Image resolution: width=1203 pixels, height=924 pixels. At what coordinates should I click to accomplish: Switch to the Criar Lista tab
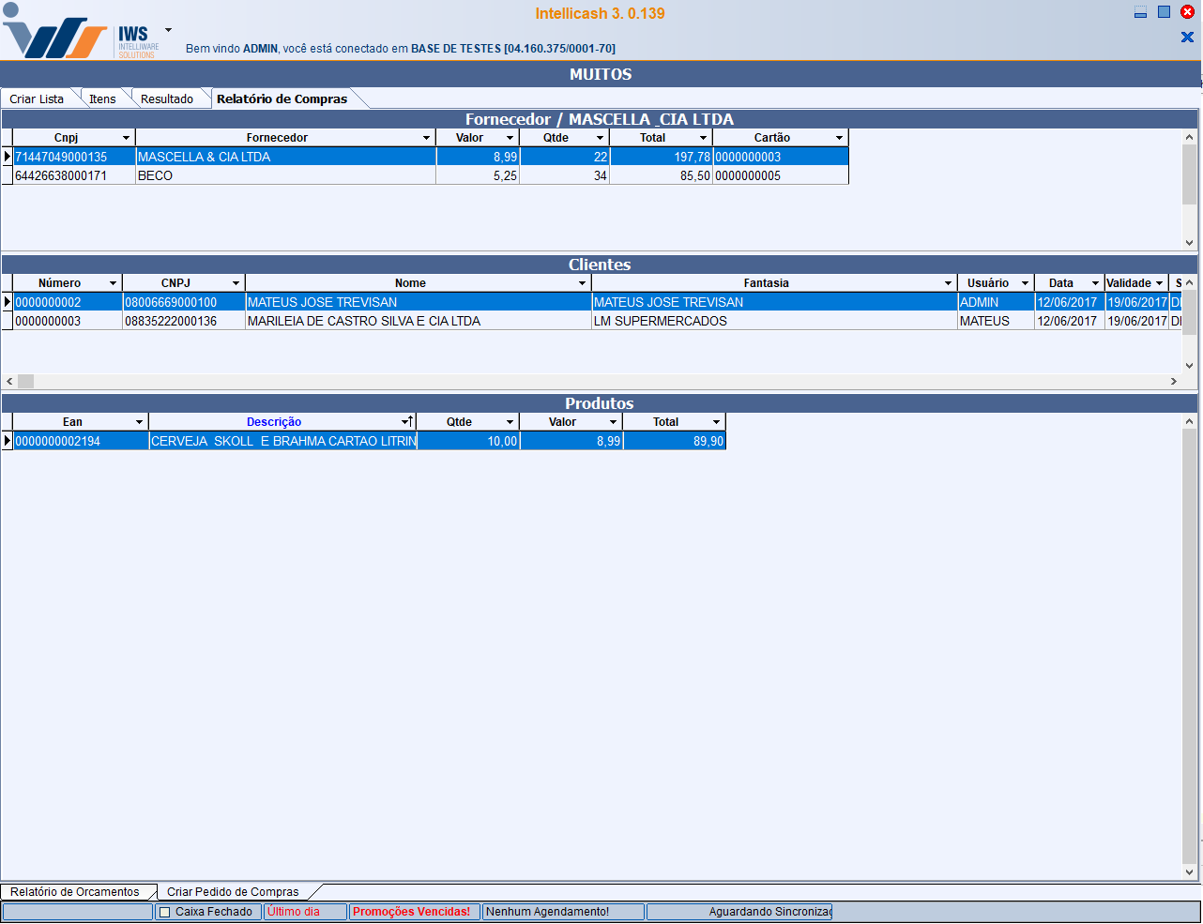[x=37, y=99]
